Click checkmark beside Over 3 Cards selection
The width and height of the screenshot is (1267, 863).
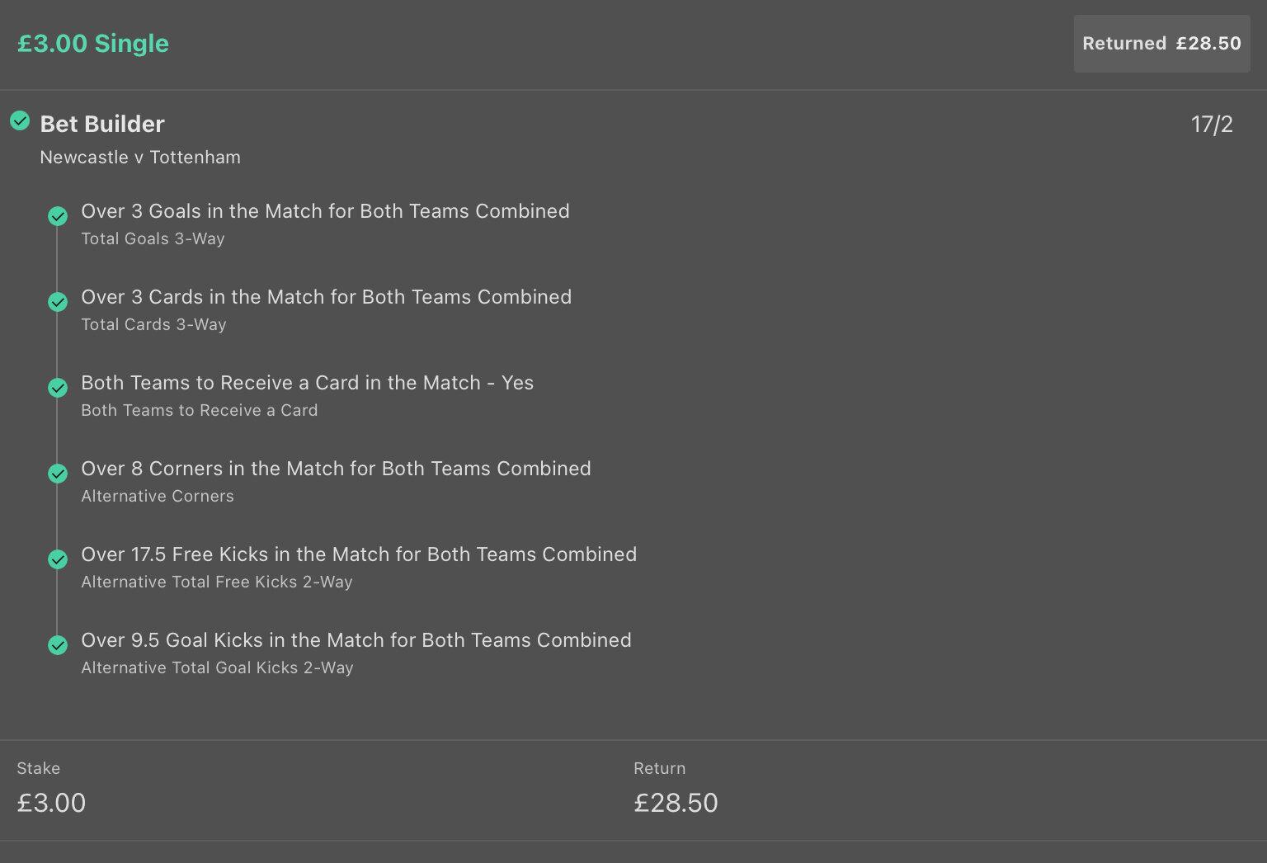pyautogui.click(x=58, y=302)
